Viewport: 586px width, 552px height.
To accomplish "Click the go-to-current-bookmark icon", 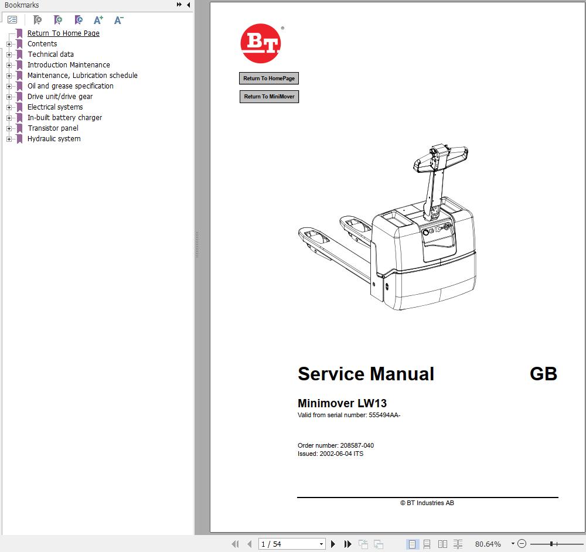I will point(79,20).
